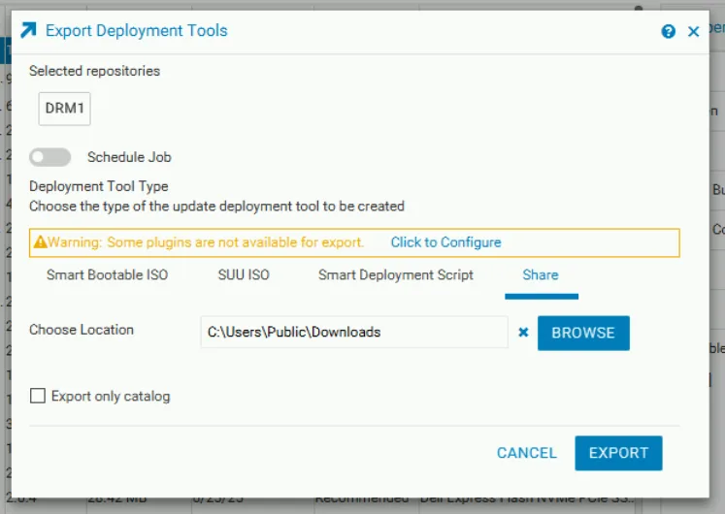Select the SUU ISO tab
Screen dimensions: 725x514
pyautogui.click(x=244, y=275)
